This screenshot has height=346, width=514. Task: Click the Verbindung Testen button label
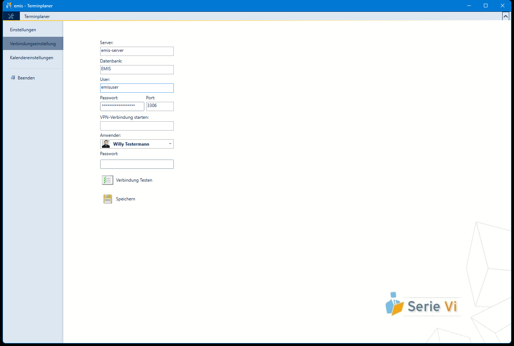click(x=134, y=180)
